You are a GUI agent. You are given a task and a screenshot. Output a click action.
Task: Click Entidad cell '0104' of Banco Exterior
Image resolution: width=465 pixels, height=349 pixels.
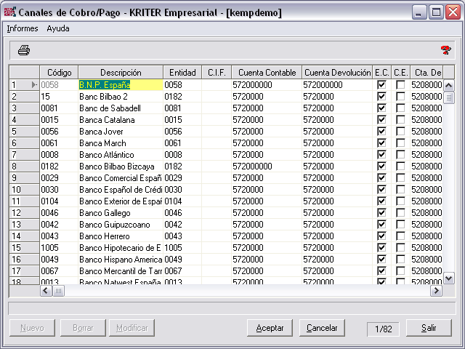pos(182,201)
